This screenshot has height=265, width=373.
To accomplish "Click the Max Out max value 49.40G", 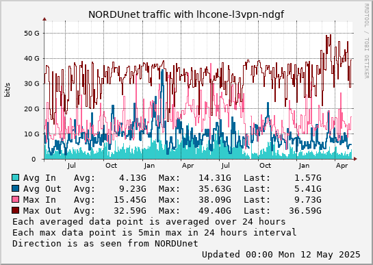I will (215, 211).
